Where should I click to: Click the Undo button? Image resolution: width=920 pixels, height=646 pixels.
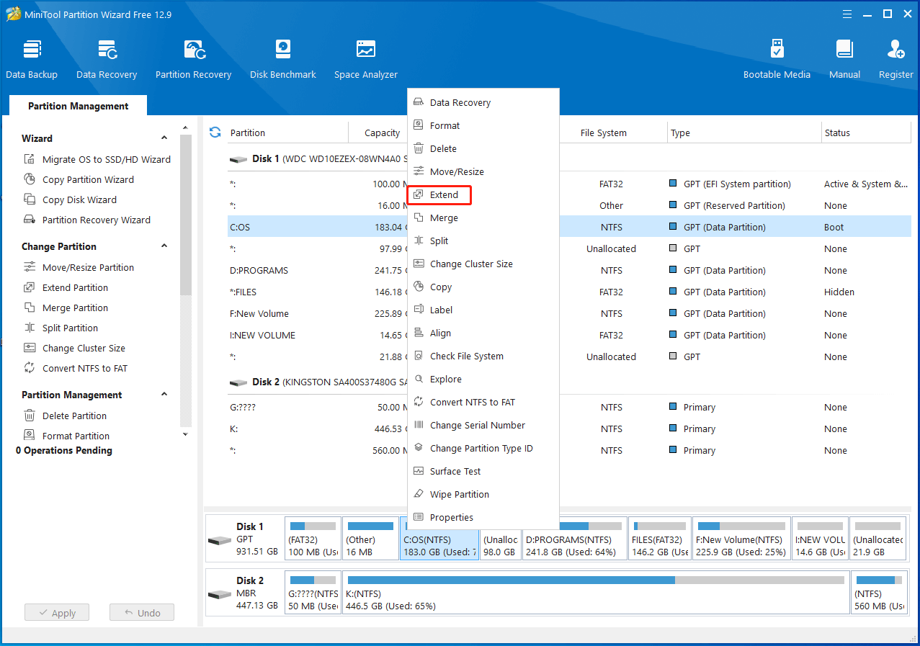coord(141,612)
